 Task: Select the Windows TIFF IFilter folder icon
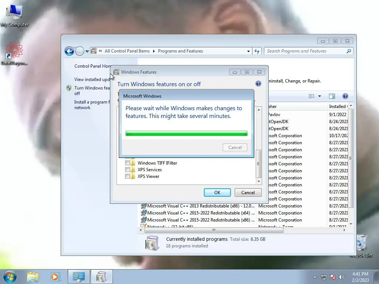133,163
